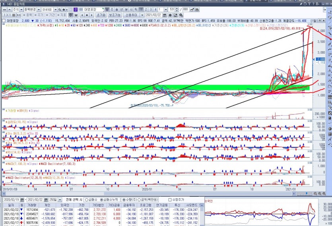The image size is (332, 226).
Task: Click the magnifier stock search icon
Action: pos(59,9)
